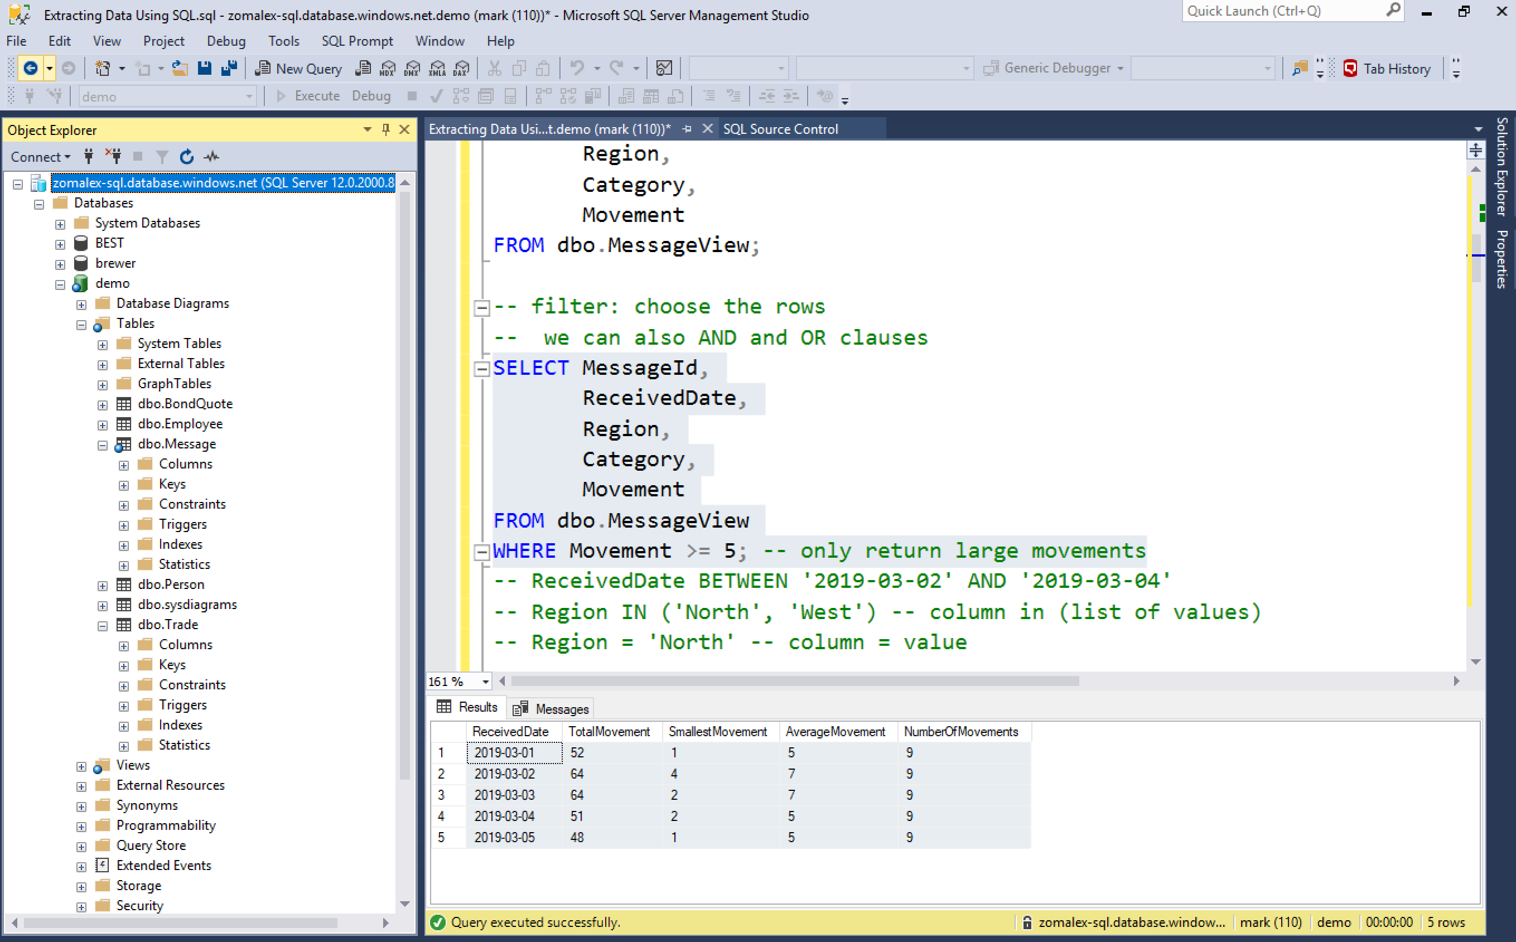Screen dimensions: 1516x942
Task: Open a New Query window
Action: point(298,69)
